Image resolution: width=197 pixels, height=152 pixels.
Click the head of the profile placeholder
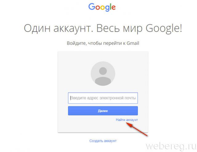pos(103,71)
